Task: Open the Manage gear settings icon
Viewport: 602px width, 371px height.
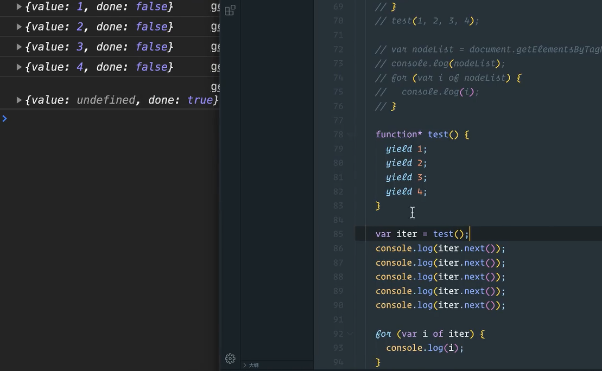Action: (230, 359)
